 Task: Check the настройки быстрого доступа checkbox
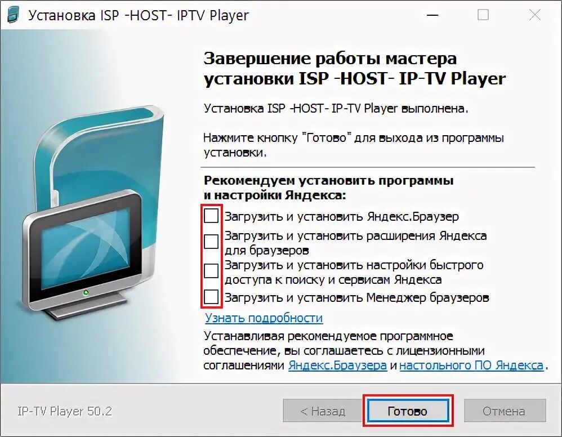click(x=211, y=271)
